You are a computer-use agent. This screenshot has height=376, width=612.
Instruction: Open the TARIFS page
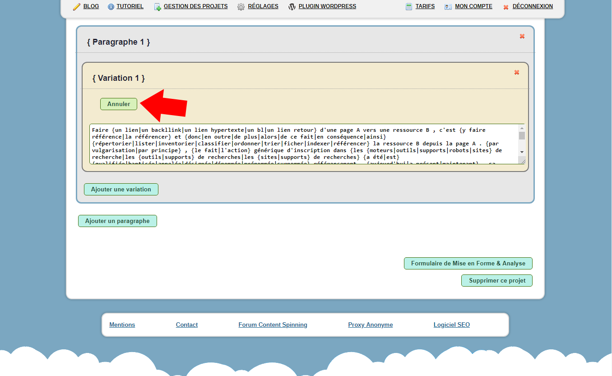point(425,6)
